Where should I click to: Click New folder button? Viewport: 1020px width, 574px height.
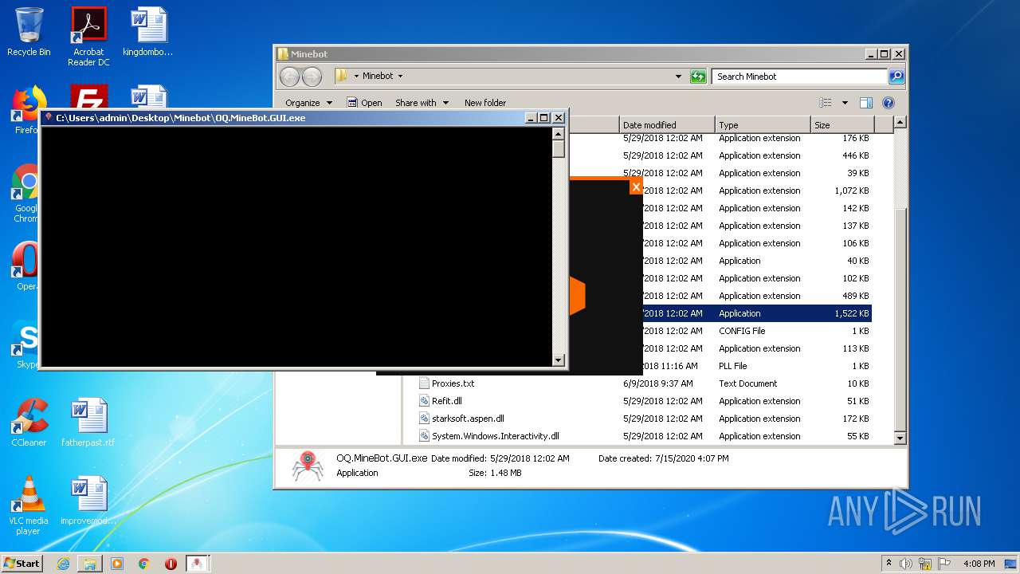[485, 103]
